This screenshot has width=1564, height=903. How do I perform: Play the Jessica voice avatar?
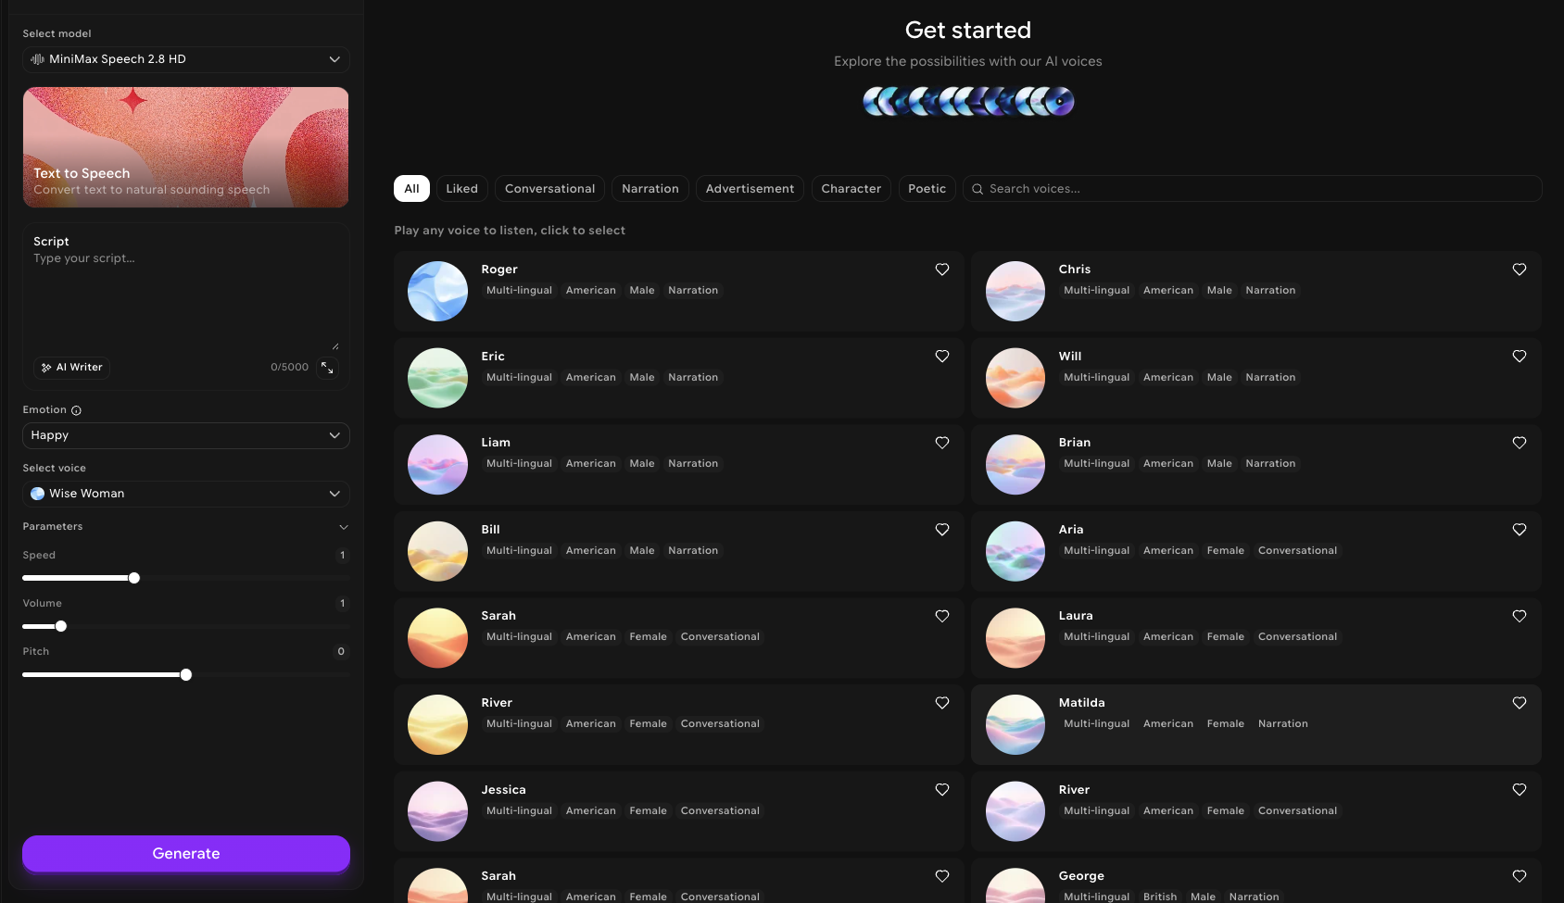point(437,811)
